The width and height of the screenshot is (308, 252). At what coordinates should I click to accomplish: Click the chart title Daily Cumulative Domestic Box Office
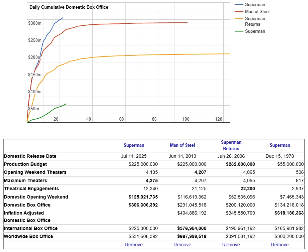point(69,7)
